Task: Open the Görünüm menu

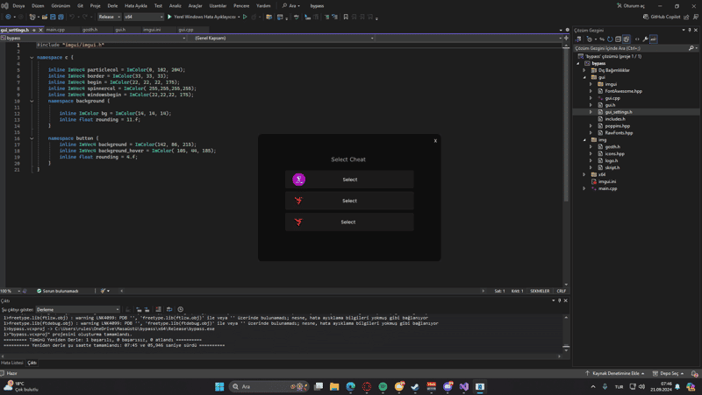Action: [x=61, y=6]
